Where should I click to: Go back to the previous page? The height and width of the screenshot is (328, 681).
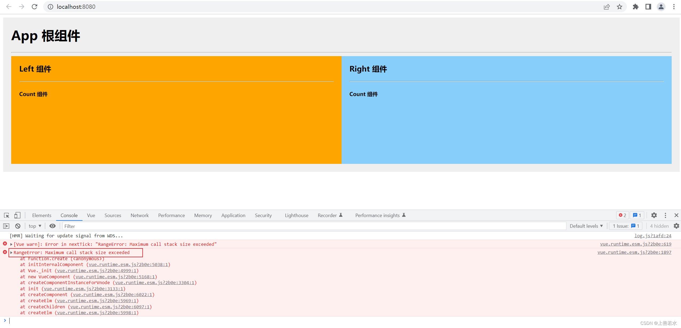[9, 7]
